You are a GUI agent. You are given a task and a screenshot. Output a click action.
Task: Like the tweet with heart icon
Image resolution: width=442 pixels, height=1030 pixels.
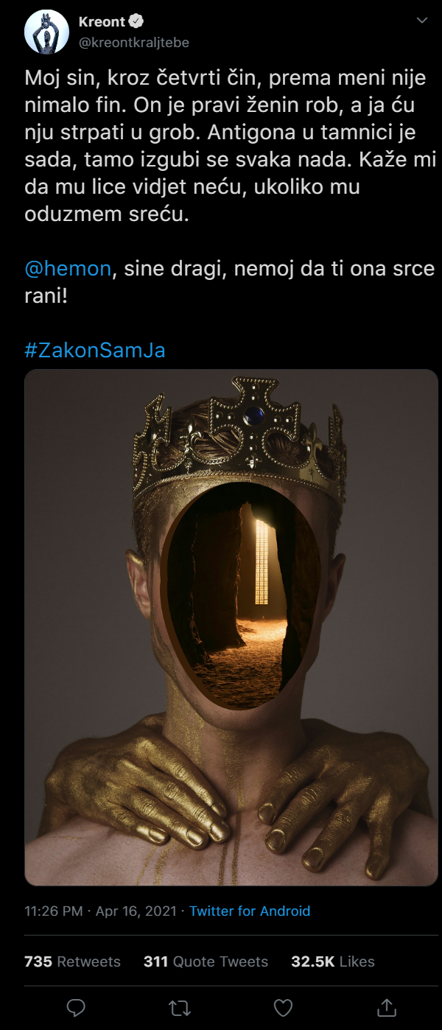click(283, 1006)
